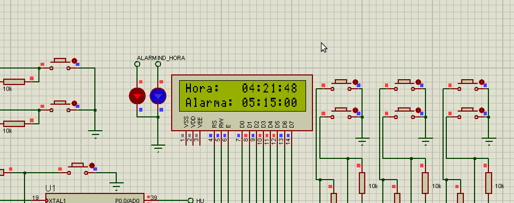Actuate upper push button in last right column

point(468,85)
